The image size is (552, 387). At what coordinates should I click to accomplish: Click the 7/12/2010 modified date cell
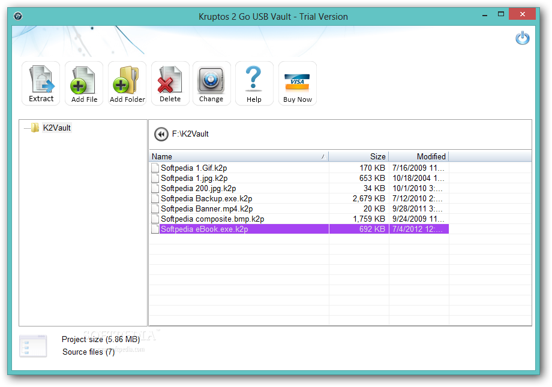[x=419, y=199]
